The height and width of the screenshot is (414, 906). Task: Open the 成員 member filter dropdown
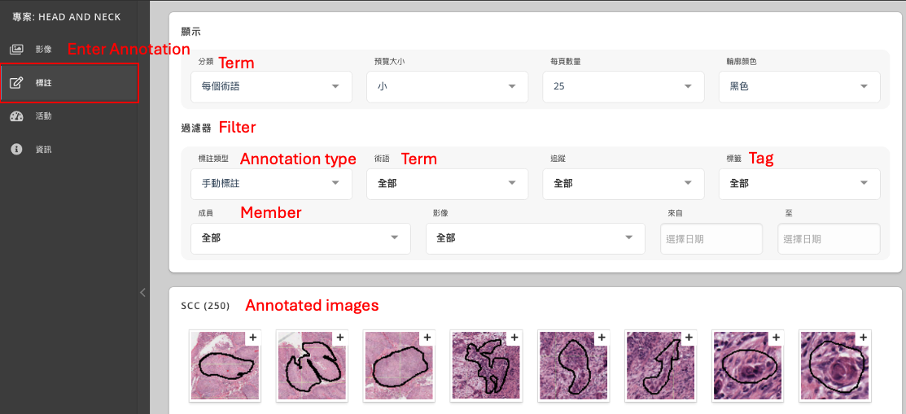tap(300, 238)
